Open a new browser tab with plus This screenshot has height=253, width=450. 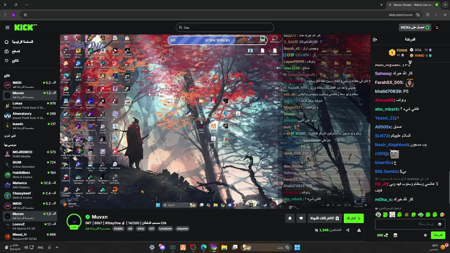[x=381, y=5]
